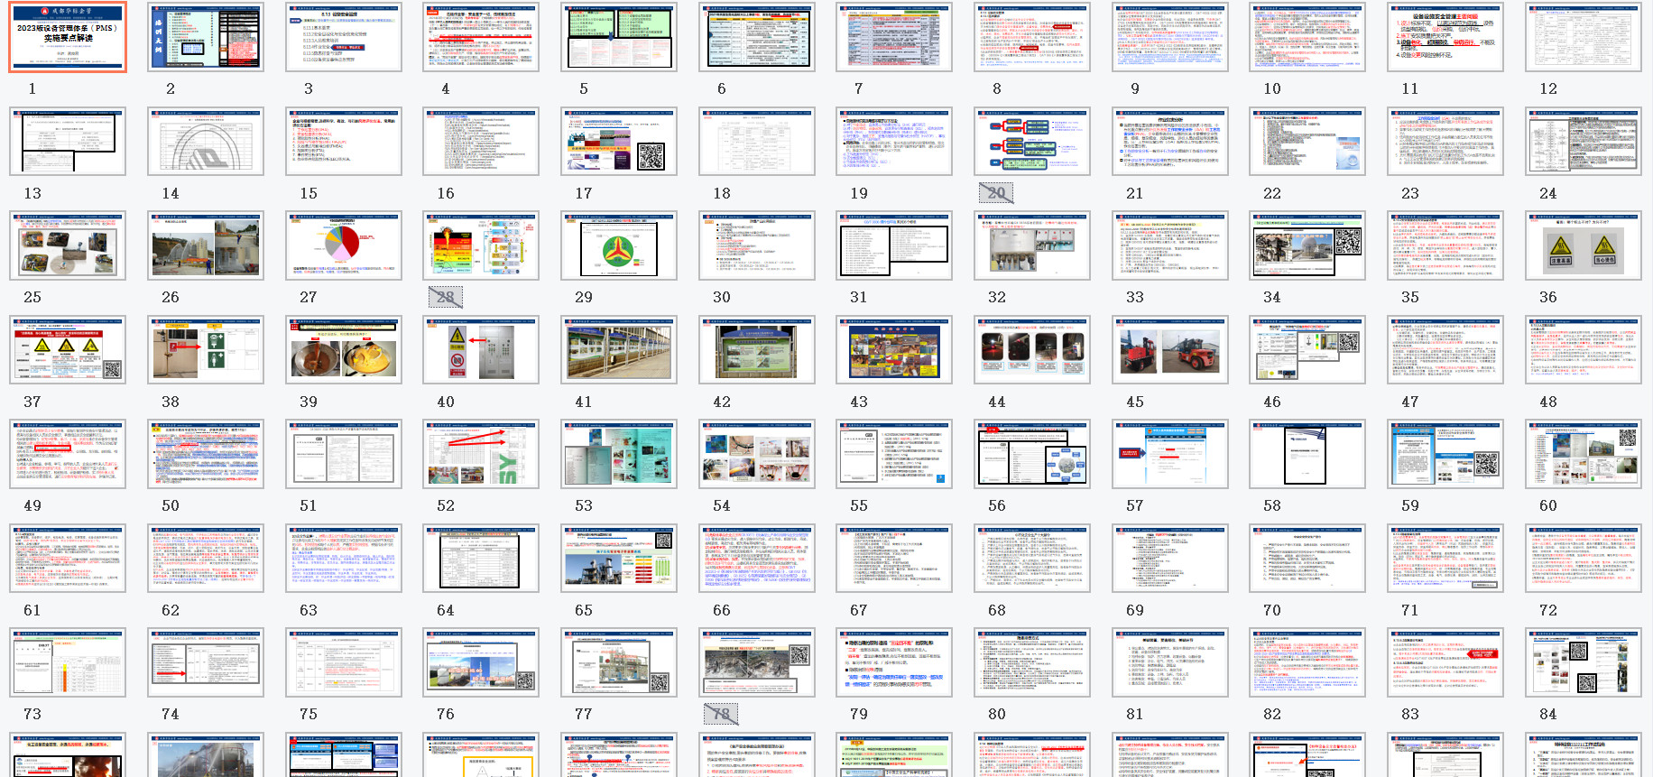Click slide 39 showing the food bowls

(343, 350)
